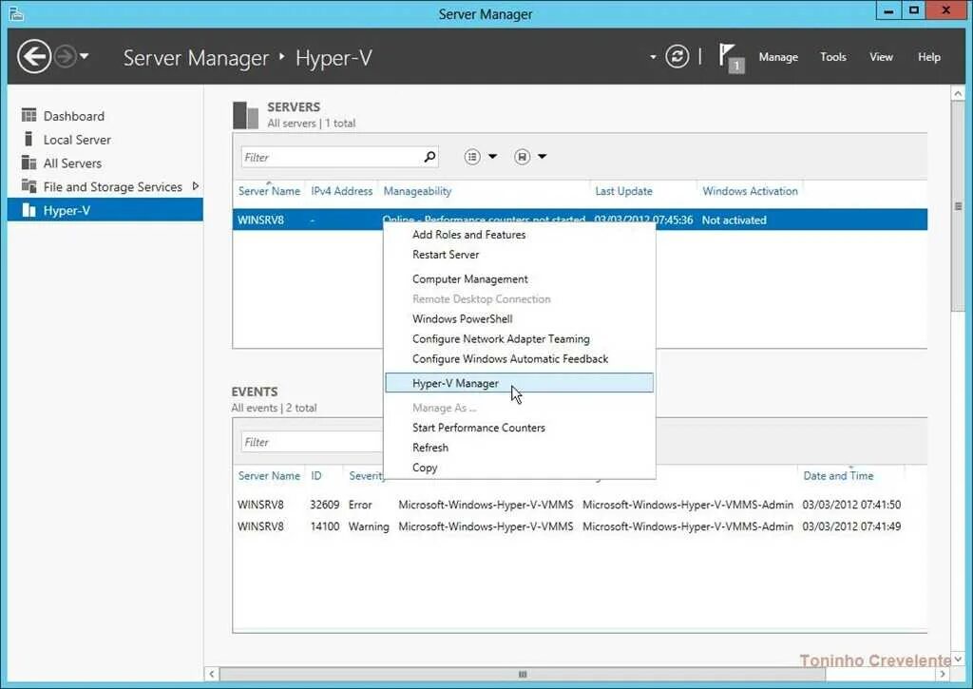Click the Servers save query icon
The width and height of the screenshot is (973, 689).
point(522,157)
